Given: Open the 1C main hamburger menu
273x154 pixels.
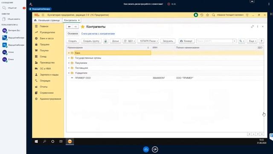Looking at the screenshot, I should pos(43,15).
